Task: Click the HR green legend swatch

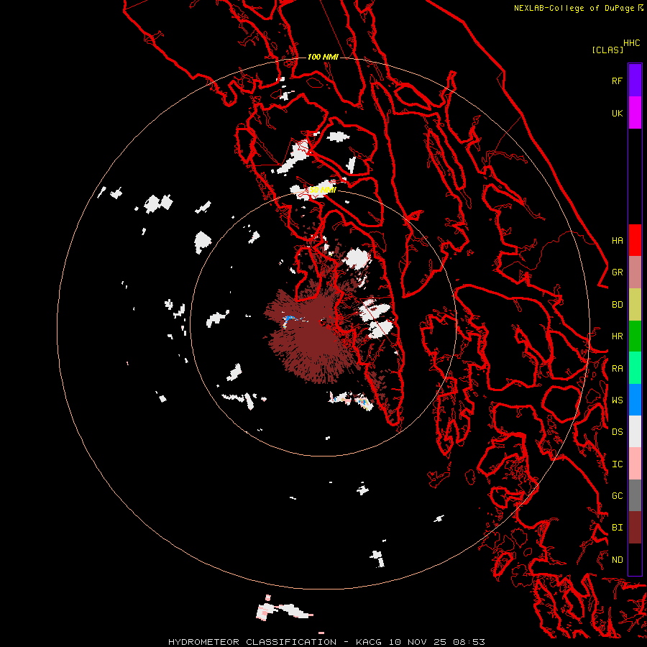Action: (635, 336)
